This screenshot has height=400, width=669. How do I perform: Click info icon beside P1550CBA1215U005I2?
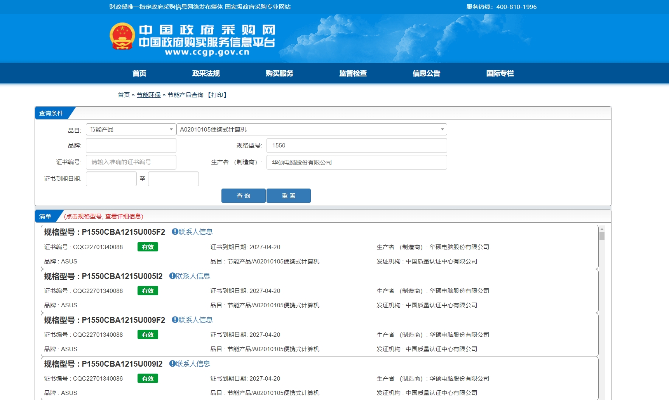pos(172,276)
